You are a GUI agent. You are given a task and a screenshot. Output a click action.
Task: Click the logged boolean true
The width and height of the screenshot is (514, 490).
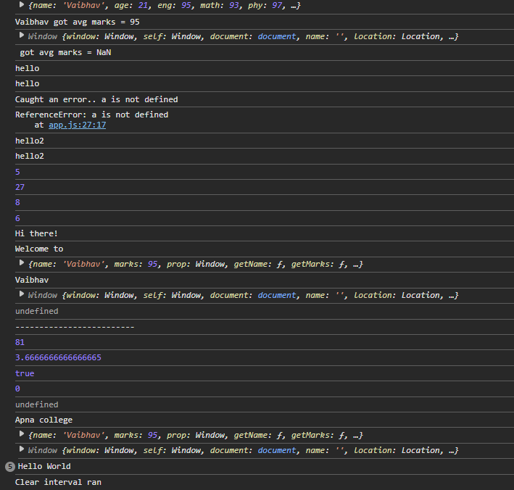tap(25, 373)
